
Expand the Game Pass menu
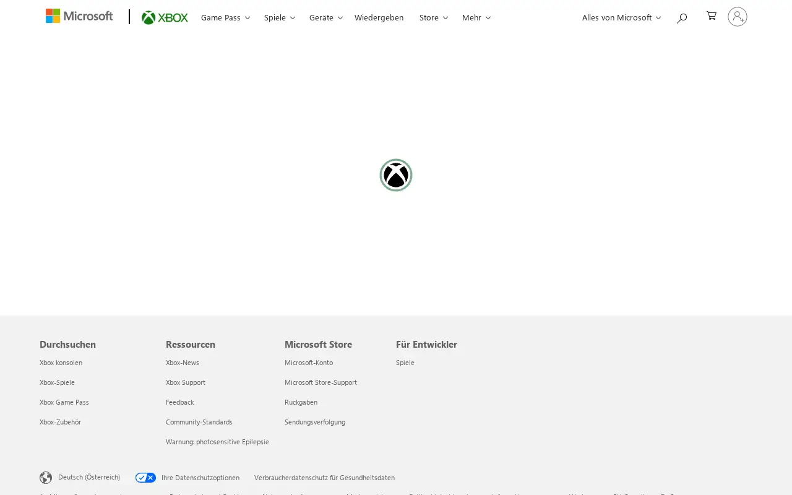(x=225, y=17)
